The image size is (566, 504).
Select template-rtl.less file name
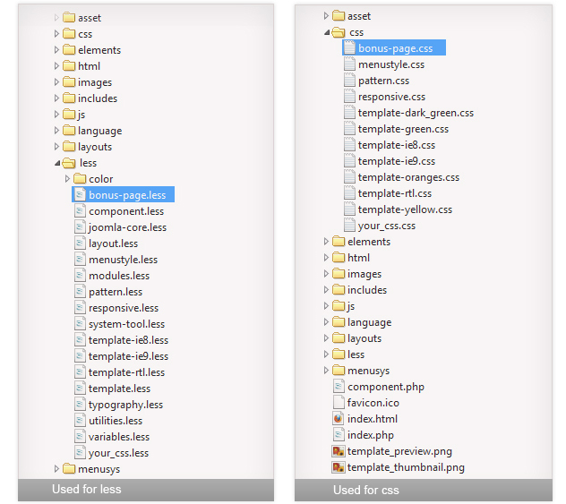126,372
